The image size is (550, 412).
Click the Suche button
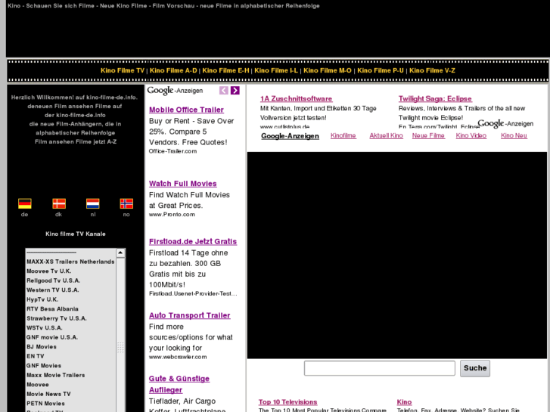(x=475, y=368)
